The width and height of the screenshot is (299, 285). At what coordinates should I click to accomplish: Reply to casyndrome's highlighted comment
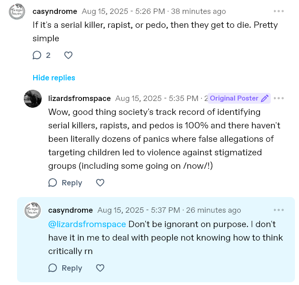click(65, 268)
